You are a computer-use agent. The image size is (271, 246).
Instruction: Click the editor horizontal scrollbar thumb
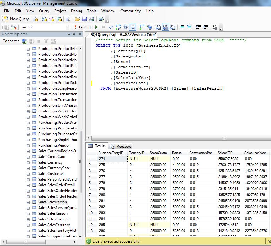[181, 138]
